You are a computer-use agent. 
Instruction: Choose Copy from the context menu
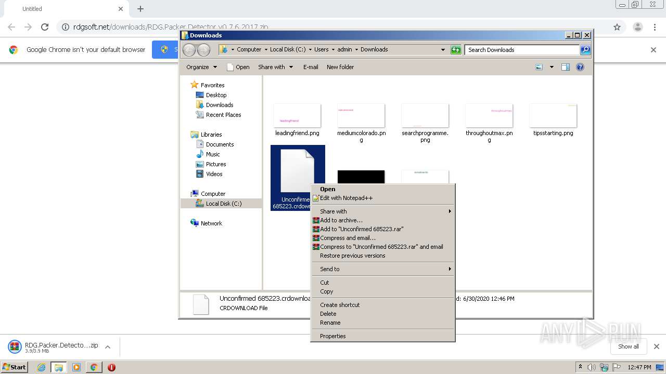click(383, 291)
